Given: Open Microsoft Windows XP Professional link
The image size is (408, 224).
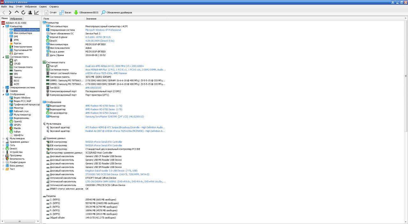Looking at the screenshot, I should pos(103,30).
